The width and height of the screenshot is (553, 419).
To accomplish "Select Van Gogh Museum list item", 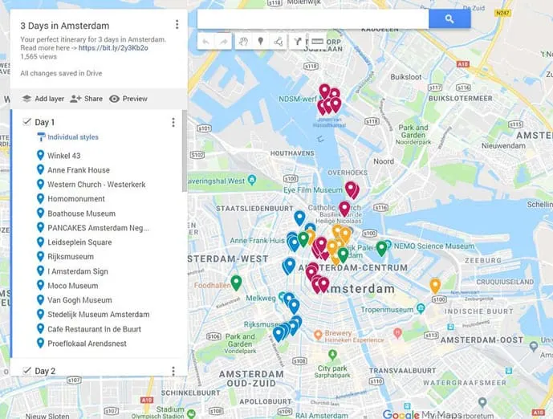I will point(79,300).
